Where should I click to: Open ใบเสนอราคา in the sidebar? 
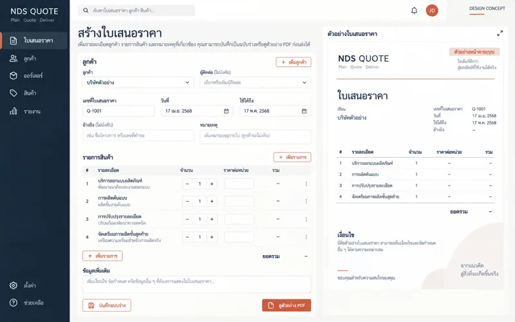point(34,41)
